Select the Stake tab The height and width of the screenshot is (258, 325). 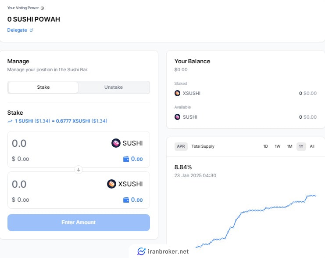coord(43,87)
